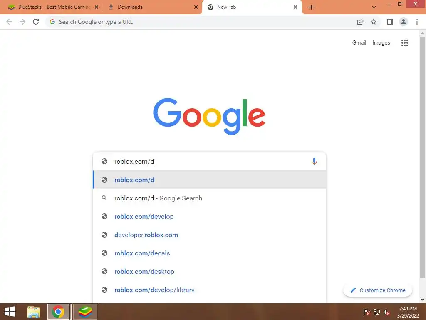Bookmark this tab with the star icon
426x320 pixels.
point(374,22)
